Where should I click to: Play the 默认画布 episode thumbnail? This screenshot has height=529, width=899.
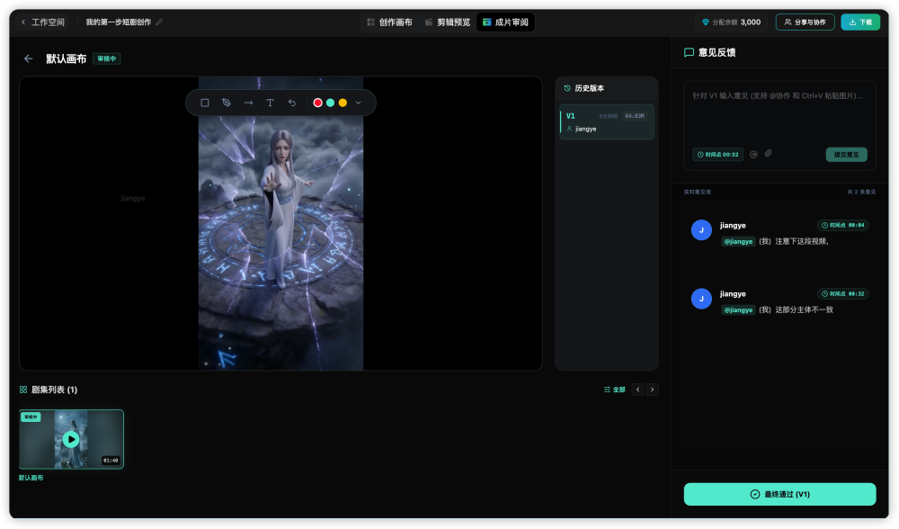tap(71, 440)
